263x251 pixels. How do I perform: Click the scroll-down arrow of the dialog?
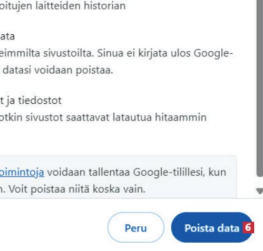[x=259, y=191]
